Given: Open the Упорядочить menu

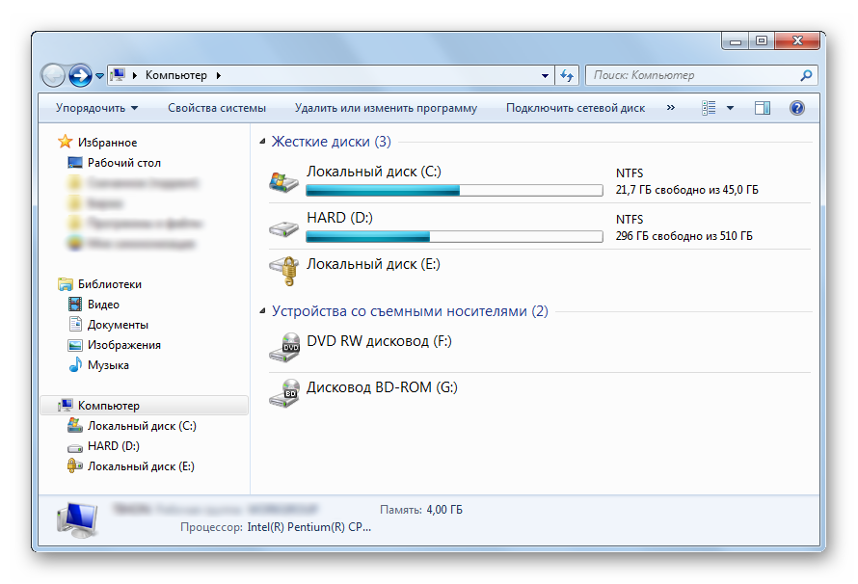Looking at the screenshot, I should pyautogui.click(x=96, y=108).
